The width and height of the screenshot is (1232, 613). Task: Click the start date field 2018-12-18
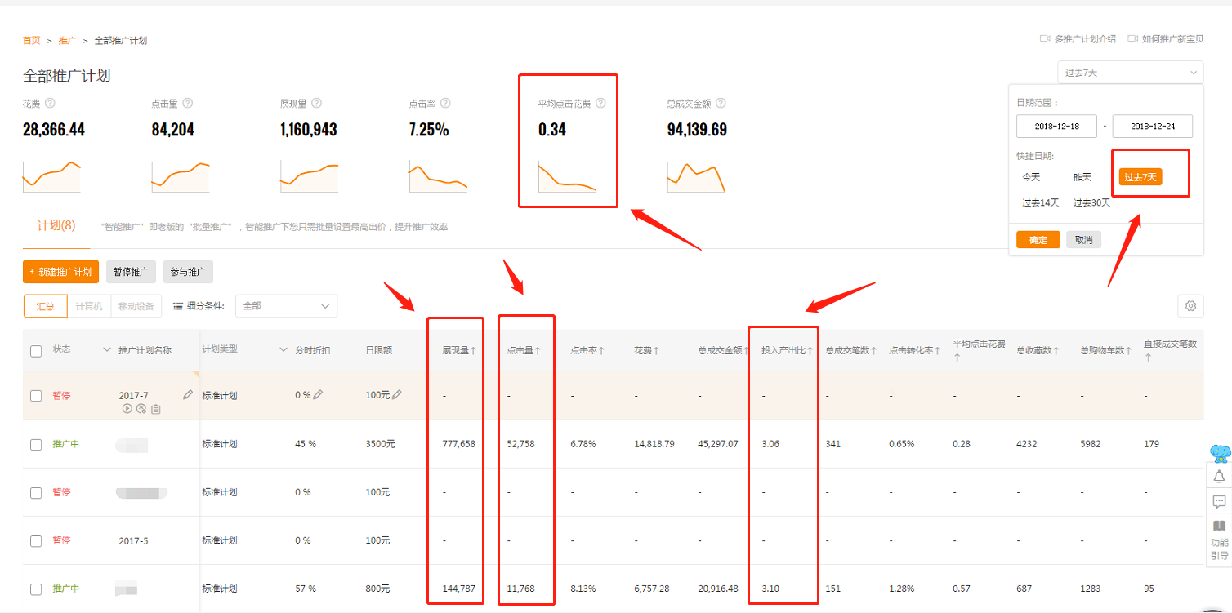[1056, 127]
